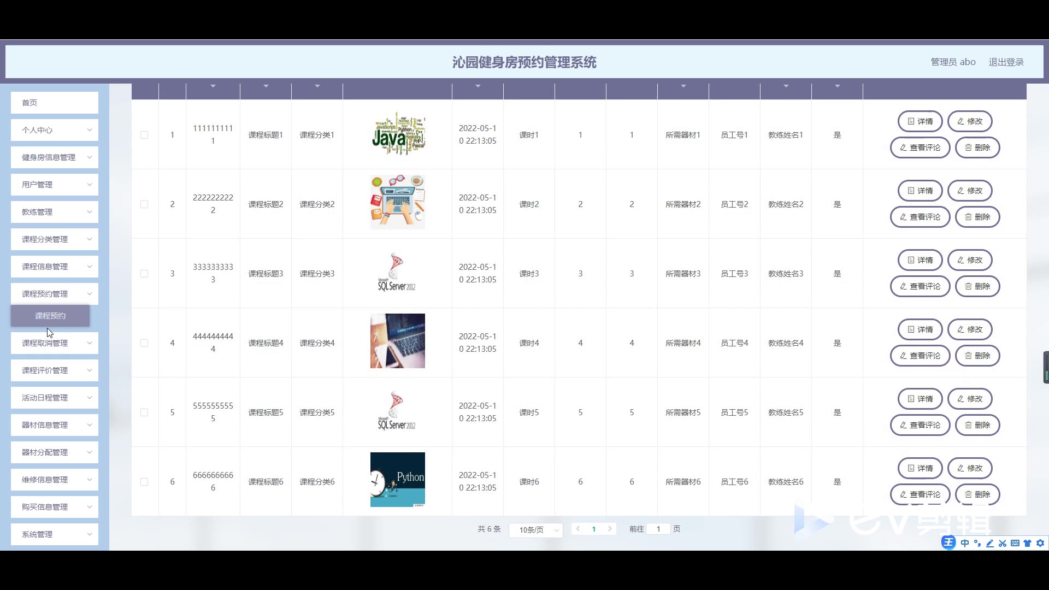Viewport: 1049px width, 590px height.
Task: Click the sort arrow in the first sortable column header
Action: click(213, 86)
